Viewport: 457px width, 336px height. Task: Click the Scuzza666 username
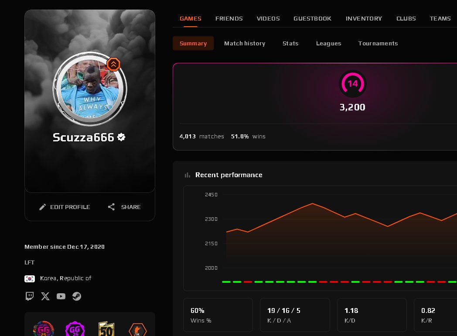click(83, 137)
